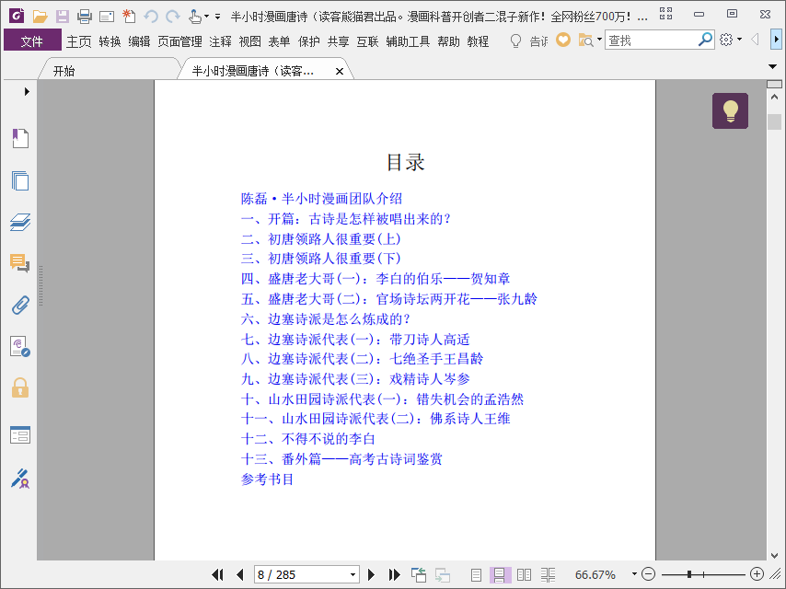Open link 参考书目
The height and width of the screenshot is (589, 786).
coord(267,479)
